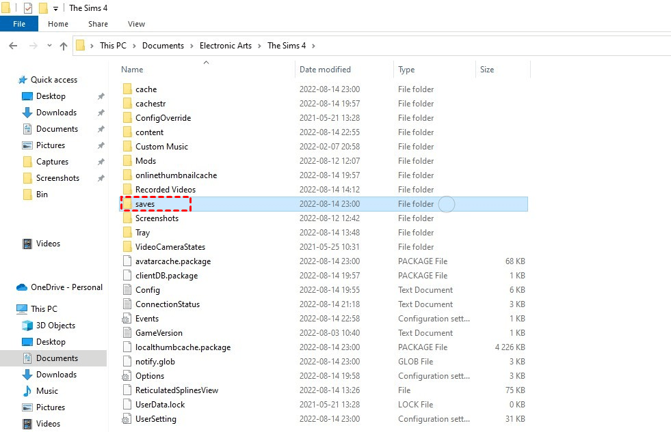This screenshot has width=671, height=432.
Task: Click The Sims 4 breadcrumb segment
Action: pyautogui.click(x=287, y=46)
